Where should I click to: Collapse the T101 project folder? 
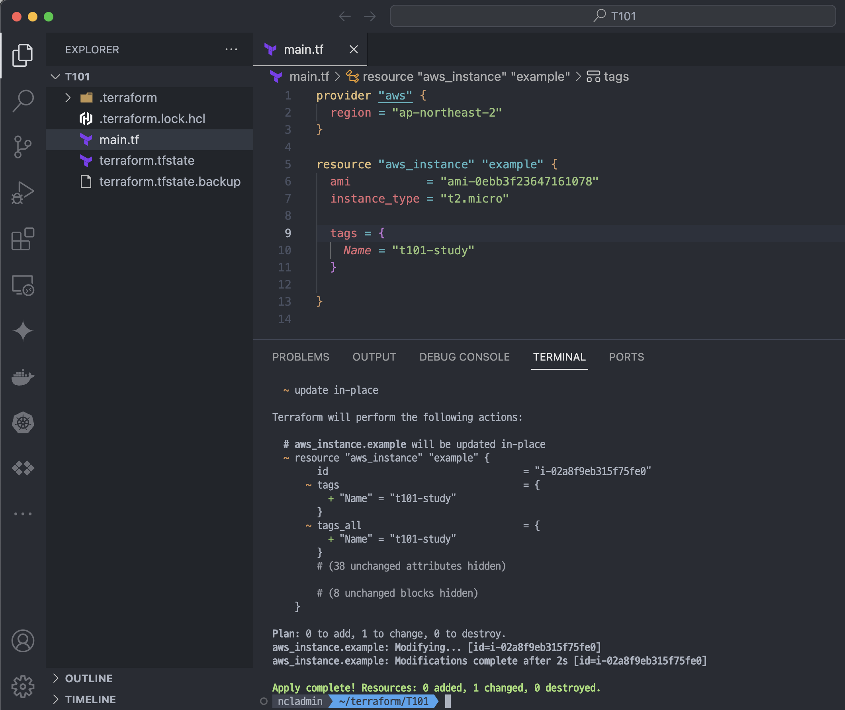[56, 76]
